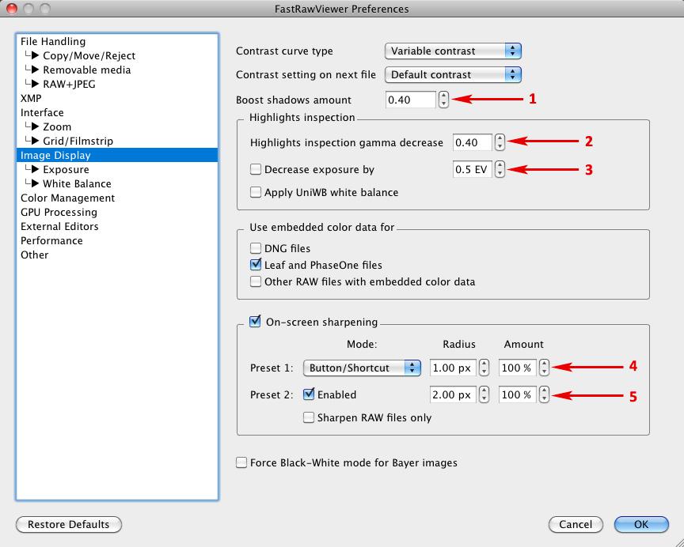Click the Restore Defaults button

pyautogui.click(x=68, y=524)
